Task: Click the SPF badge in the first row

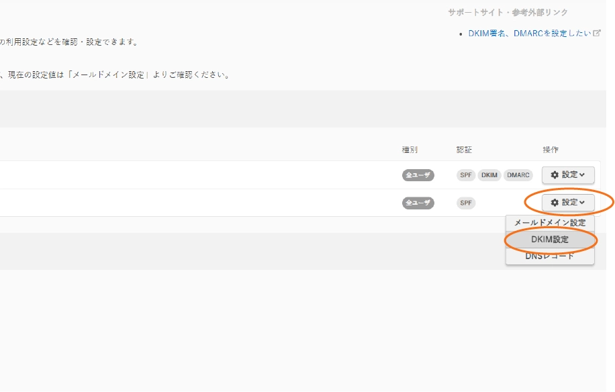Action: tap(466, 175)
